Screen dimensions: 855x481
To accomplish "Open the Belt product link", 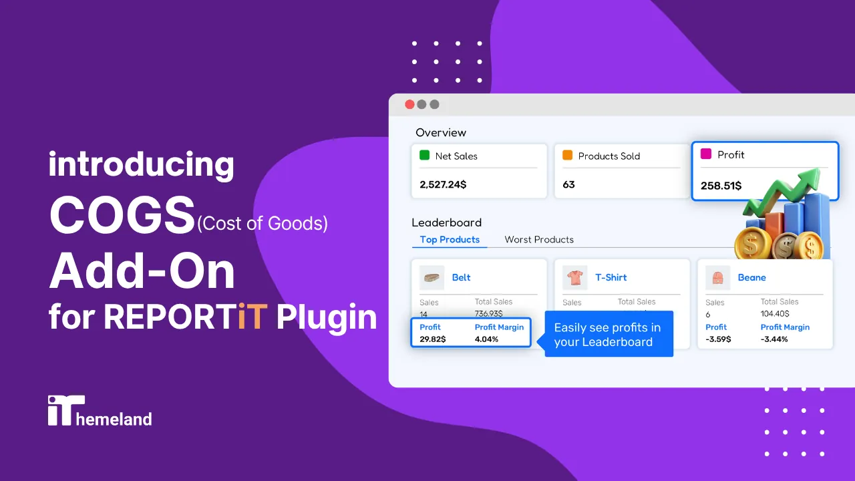I will pyautogui.click(x=461, y=277).
